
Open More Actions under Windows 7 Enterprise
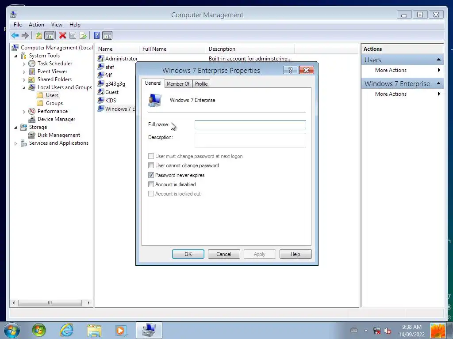[x=402, y=94]
